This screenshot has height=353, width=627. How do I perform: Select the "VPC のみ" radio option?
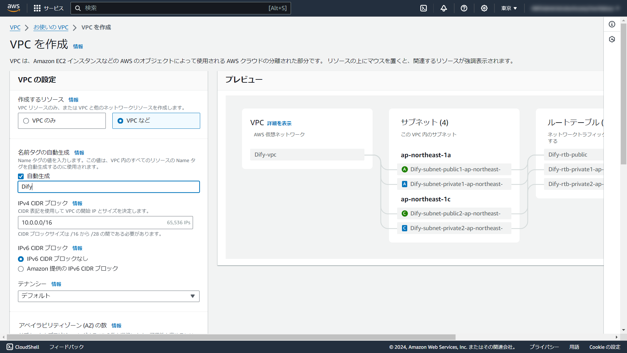point(26,121)
